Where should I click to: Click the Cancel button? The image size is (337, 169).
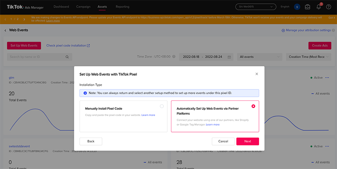(x=223, y=141)
